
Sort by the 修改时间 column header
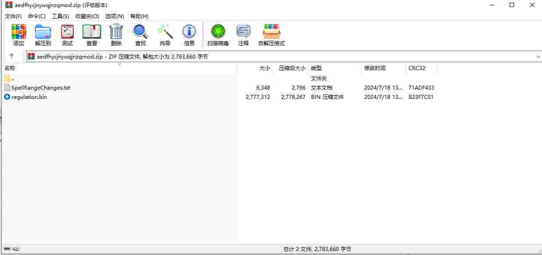[375, 68]
